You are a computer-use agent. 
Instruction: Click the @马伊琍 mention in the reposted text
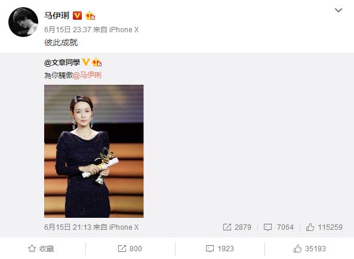pyautogui.click(x=87, y=75)
